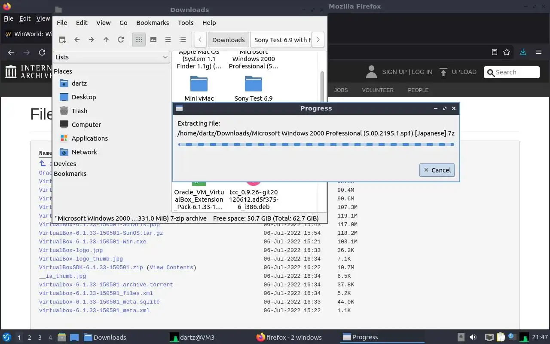Select the Sony Test 6.9 folder icon
This screenshot has height=344, width=550.
[x=254, y=85]
